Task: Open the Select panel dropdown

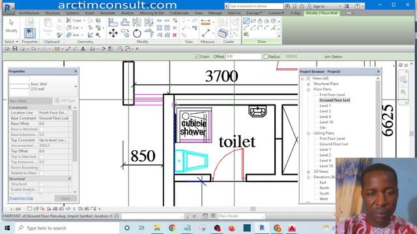Action: pos(11,42)
